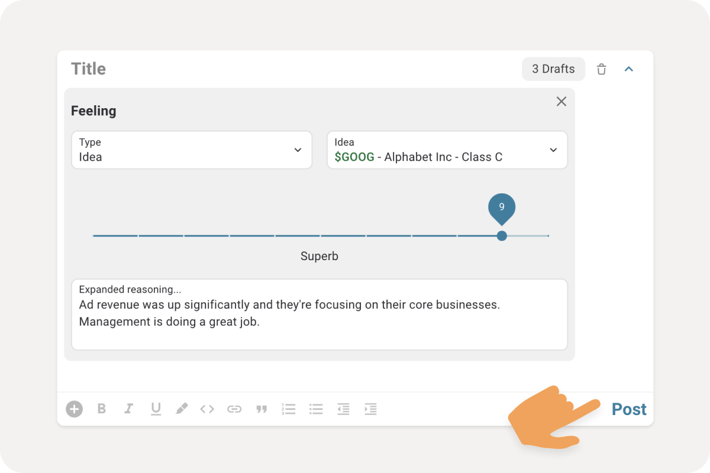Collapse the editor with the up chevron

629,69
